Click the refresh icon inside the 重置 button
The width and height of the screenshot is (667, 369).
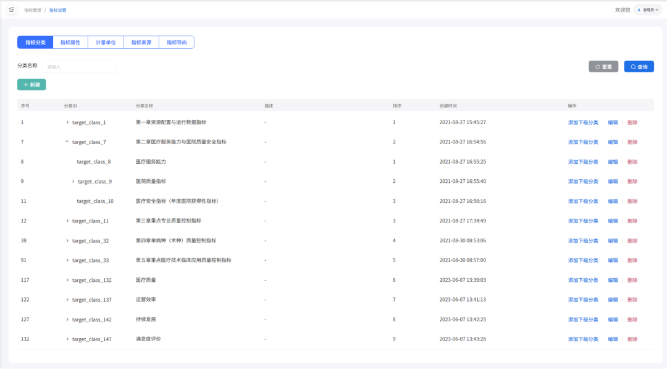pyautogui.click(x=597, y=66)
